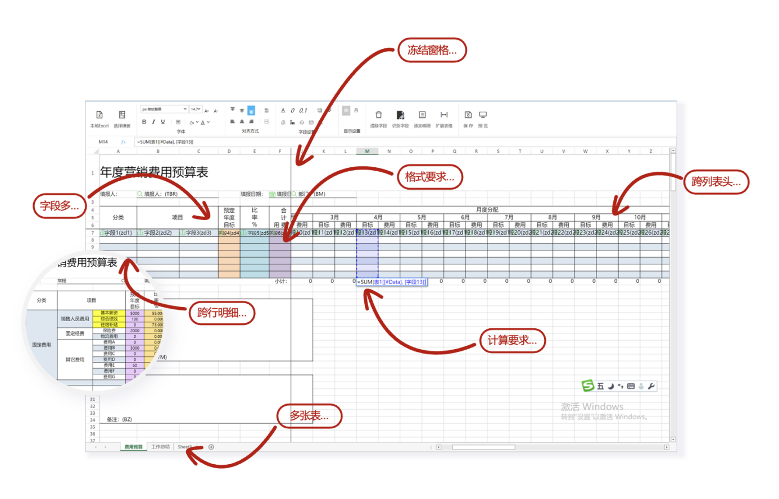Click the 预览 preview monitor icon

point(483,115)
